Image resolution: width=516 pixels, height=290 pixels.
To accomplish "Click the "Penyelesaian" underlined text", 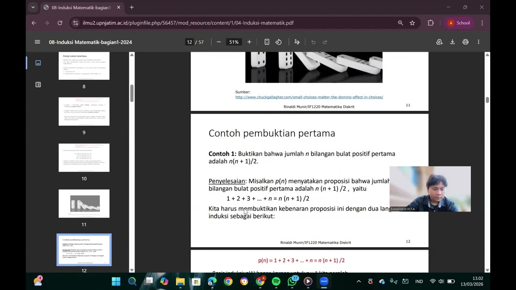I will pos(227,181).
